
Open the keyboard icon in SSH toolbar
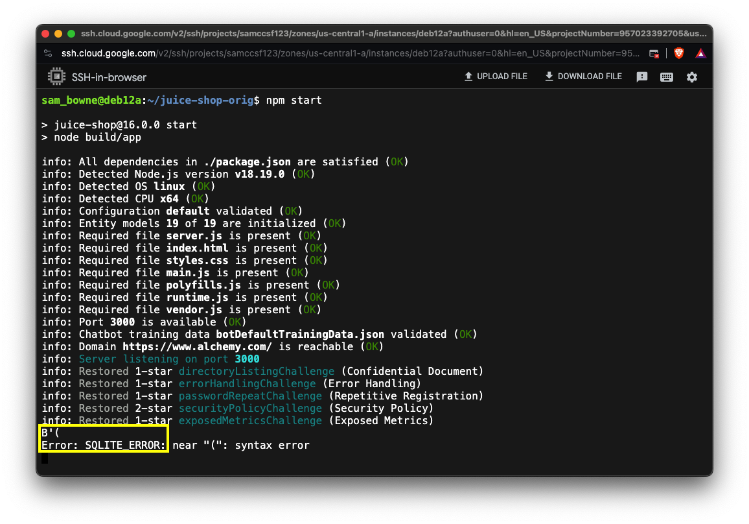666,77
